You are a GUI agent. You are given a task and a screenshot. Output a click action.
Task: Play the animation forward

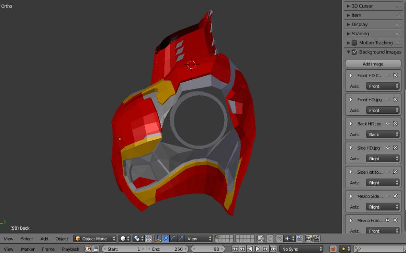(258, 249)
